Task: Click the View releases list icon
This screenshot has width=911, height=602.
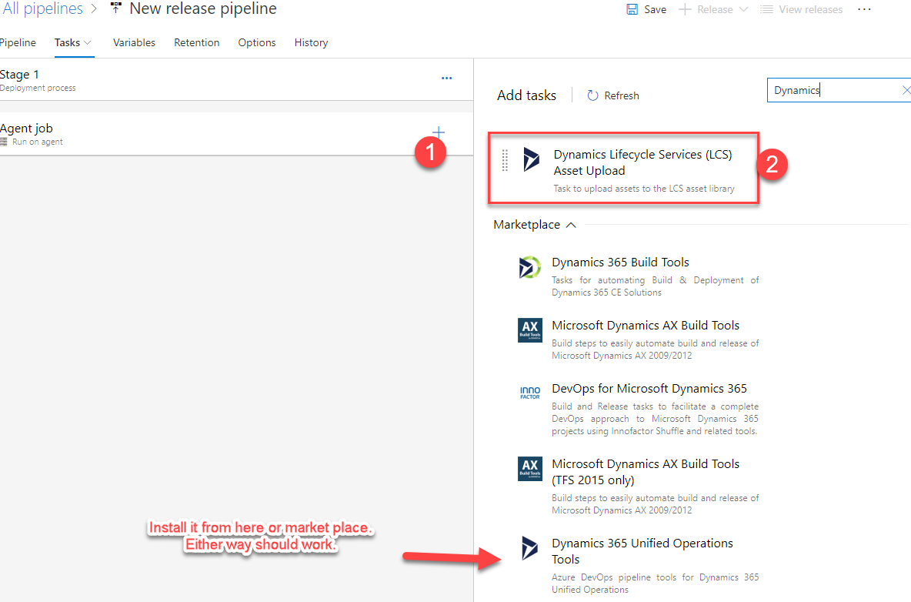Action: pos(767,9)
